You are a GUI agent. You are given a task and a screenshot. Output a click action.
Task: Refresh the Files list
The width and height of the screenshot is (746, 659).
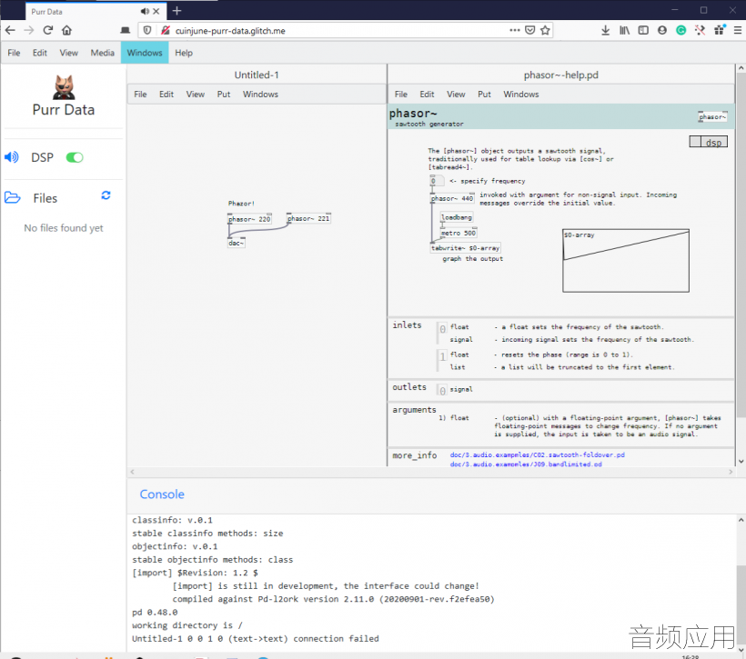(x=106, y=195)
